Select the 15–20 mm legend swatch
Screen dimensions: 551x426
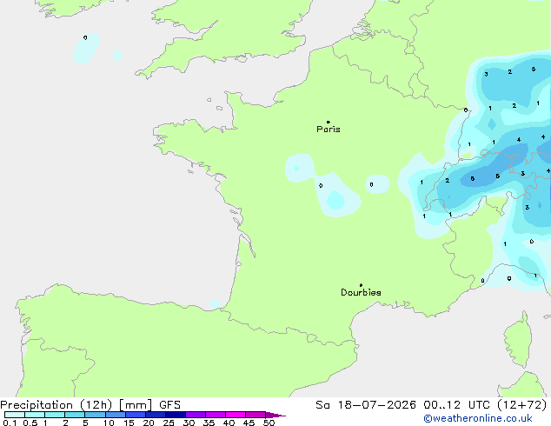(136, 415)
